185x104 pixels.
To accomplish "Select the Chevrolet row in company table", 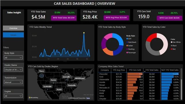I will [x=139, y=74].
